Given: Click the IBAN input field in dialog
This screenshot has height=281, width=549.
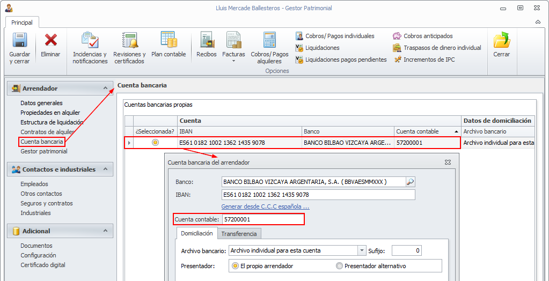Looking at the screenshot, I should coord(318,195).
